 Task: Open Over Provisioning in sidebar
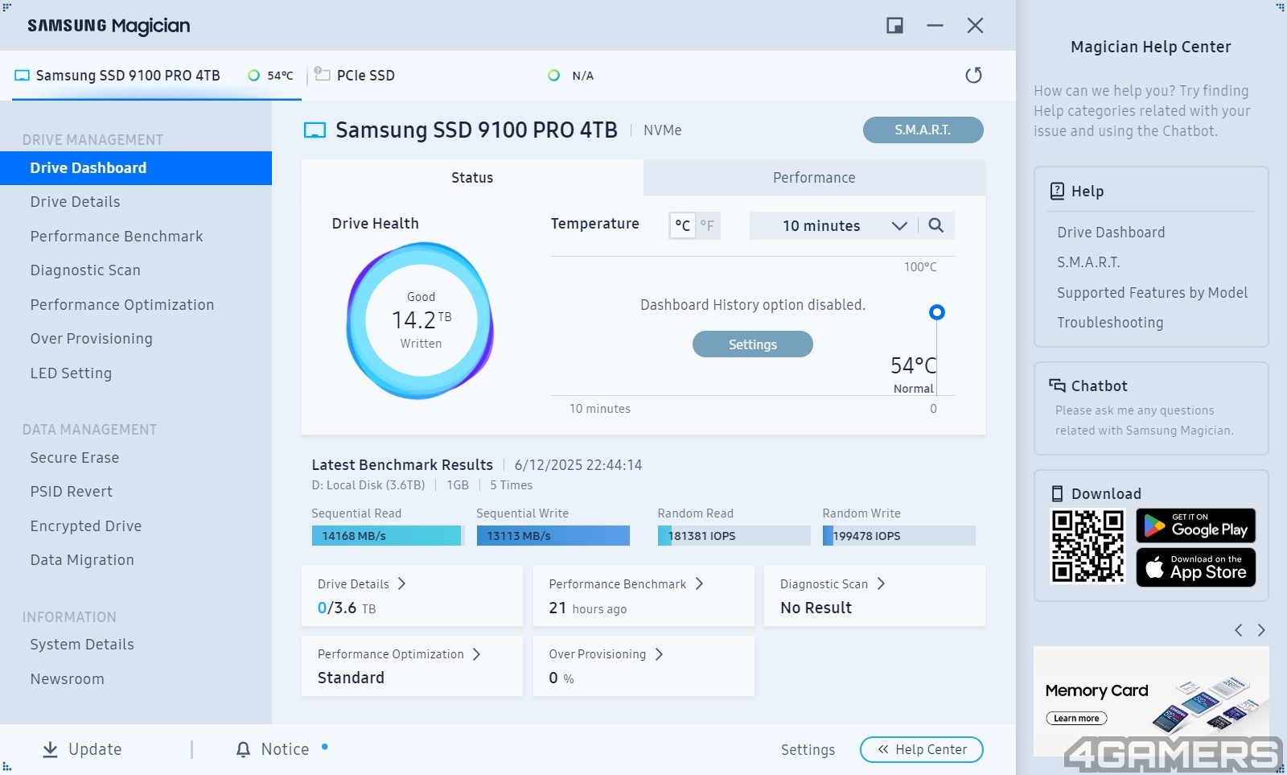coord(136,339)
